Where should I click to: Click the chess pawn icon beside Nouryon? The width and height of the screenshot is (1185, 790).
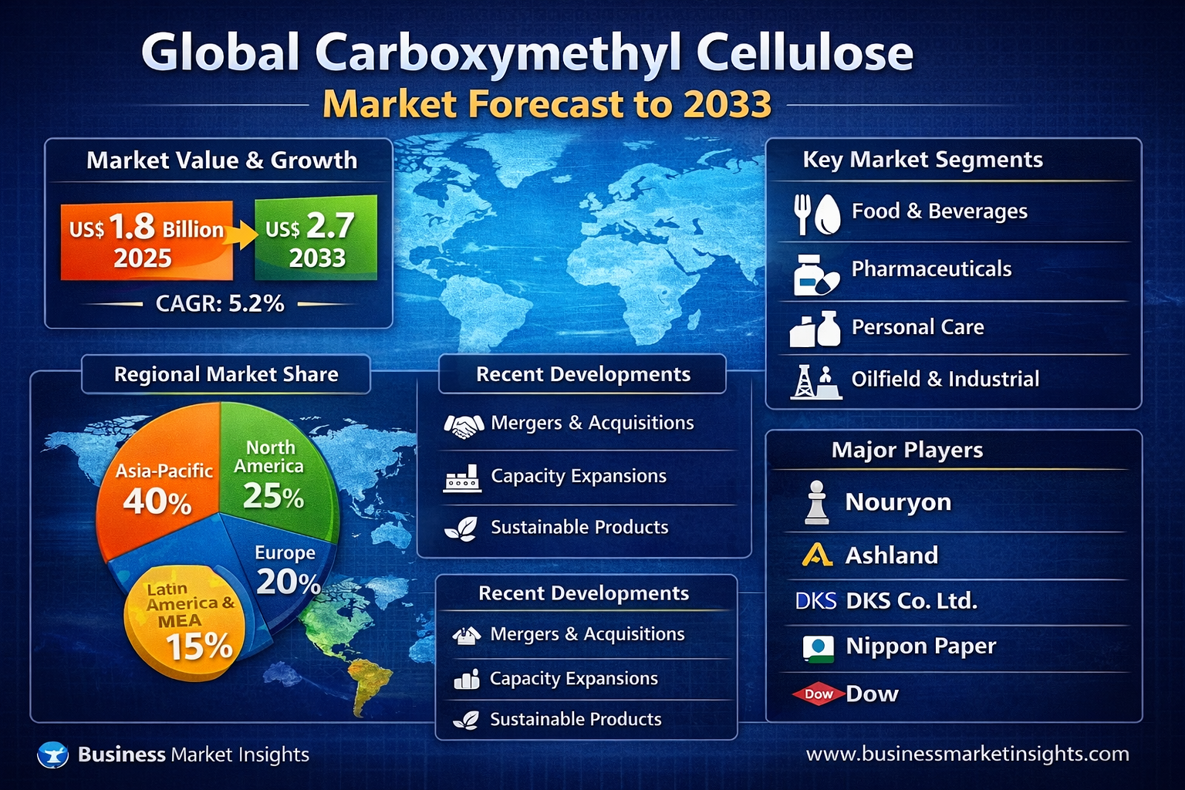(x=816, y=503)
